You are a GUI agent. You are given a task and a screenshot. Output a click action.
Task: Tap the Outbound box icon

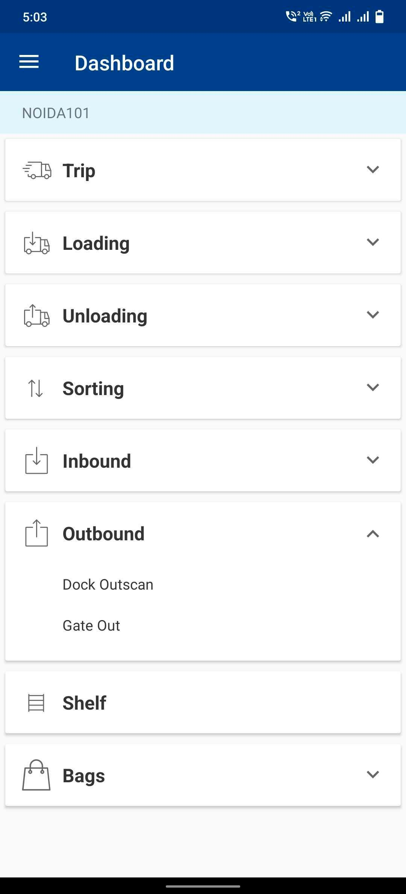[x=36, y=533]
